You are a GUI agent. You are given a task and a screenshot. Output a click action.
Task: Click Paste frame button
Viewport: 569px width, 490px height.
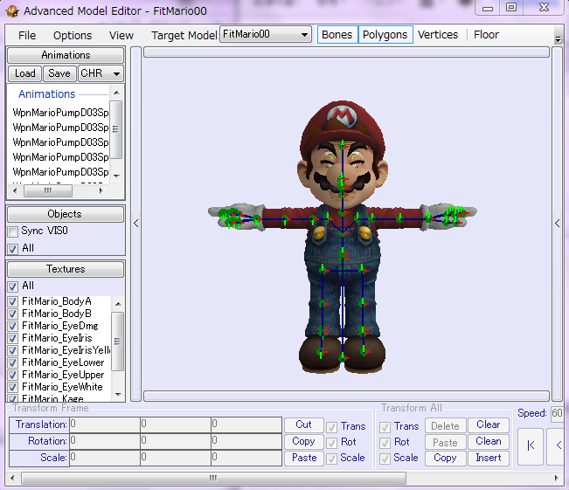click(304, 458)
